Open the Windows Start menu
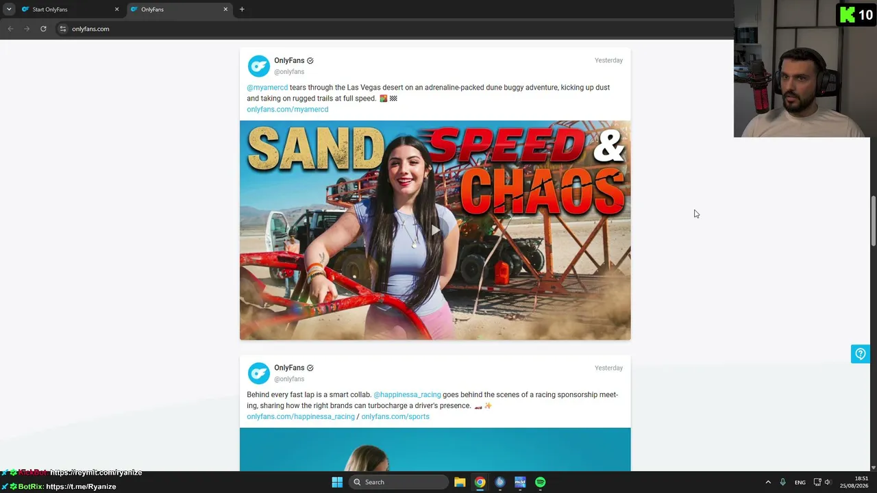The image size is (877, 493). (337, 482)
